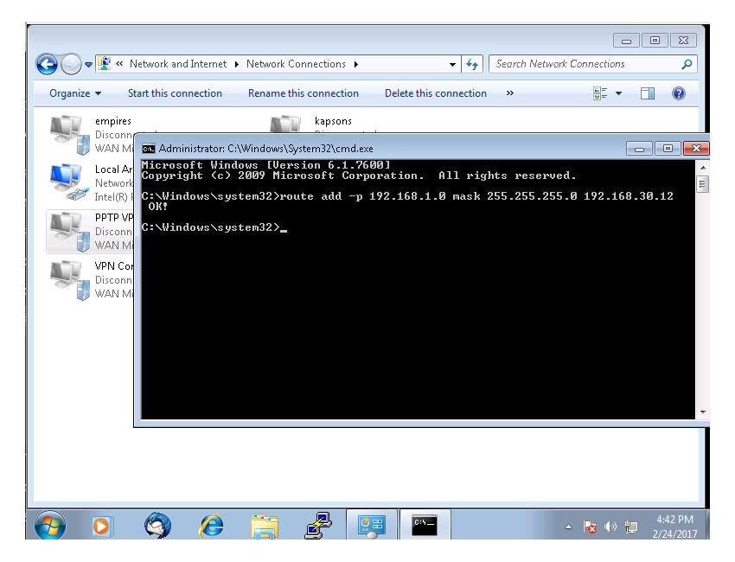The image size is (735, 562).
Task: Open recent pages dropdown arrow
Action: click(x=88, y=65)
